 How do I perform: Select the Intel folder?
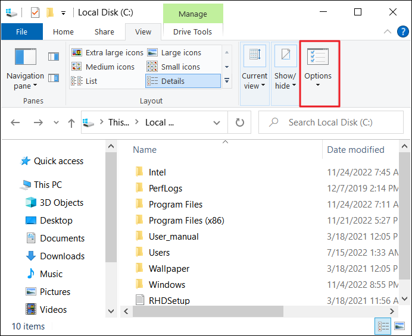tap(151, 172)
